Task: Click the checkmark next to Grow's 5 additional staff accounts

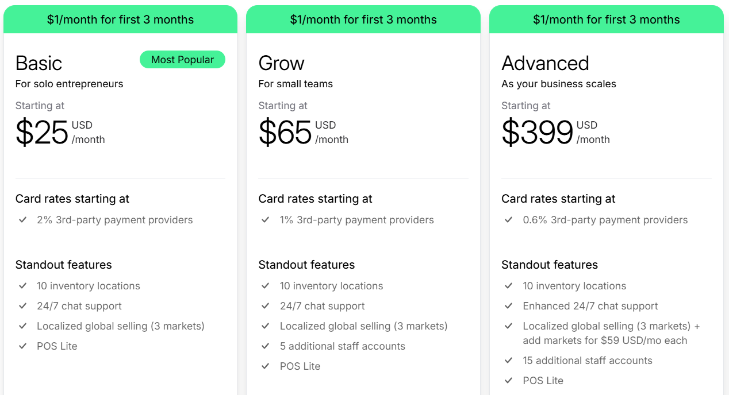Action: 266,346
